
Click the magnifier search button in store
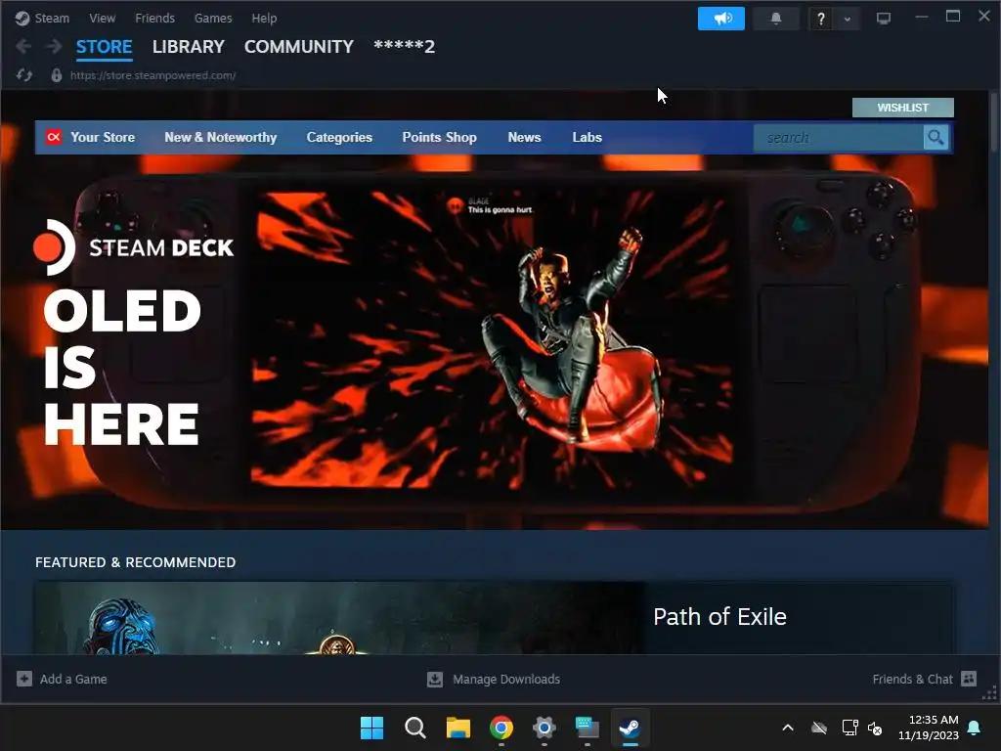tap(936, 137)
